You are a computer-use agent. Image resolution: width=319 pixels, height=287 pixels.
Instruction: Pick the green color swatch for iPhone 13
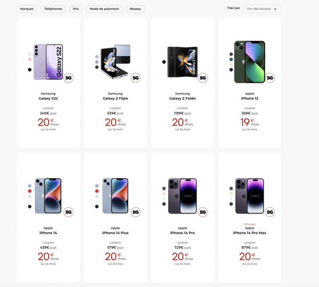tap(231, 54)
